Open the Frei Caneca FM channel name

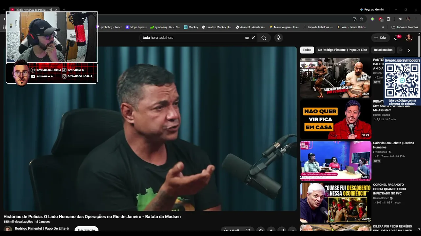coord(382,152)
